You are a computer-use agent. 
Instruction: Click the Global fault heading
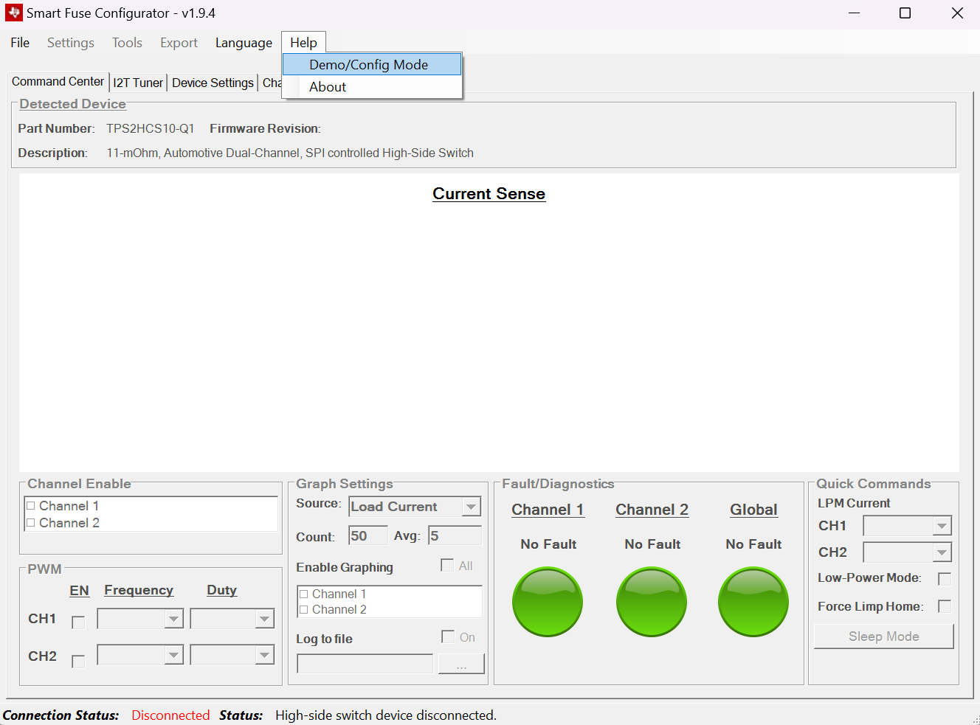(753, 510)
